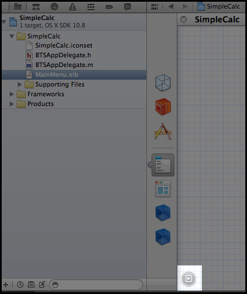Go forward in editor history
The height and width of the screenshot is (294, 247).
185,7
